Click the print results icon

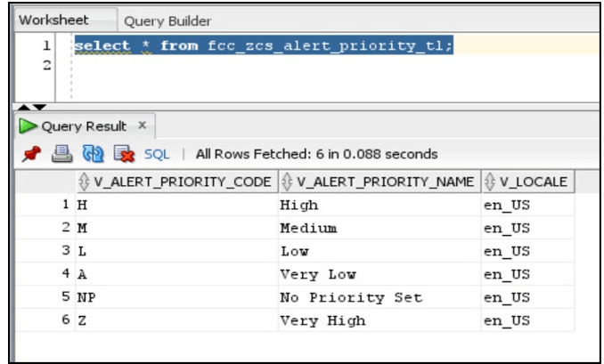62,154
